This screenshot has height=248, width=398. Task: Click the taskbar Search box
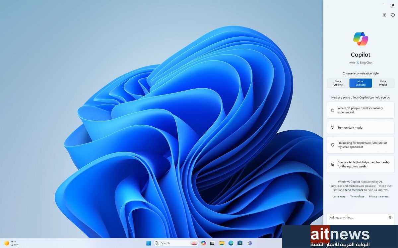click(176, 243)
